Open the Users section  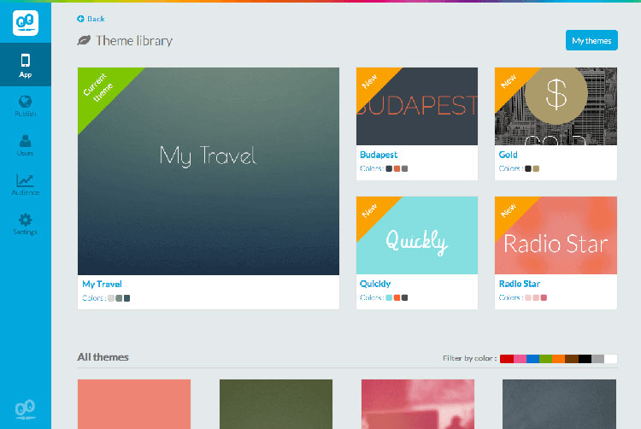coord(26,144)
